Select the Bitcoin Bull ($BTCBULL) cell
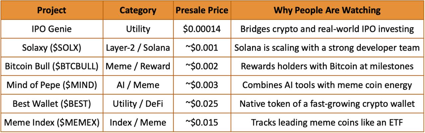Viewport: 425px width, 133px height. 52,66
